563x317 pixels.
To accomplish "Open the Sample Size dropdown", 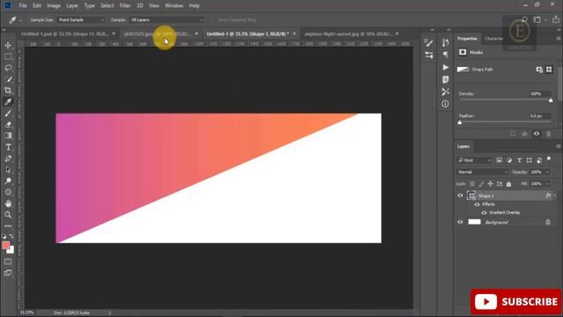I will click(x=81, y=19).
